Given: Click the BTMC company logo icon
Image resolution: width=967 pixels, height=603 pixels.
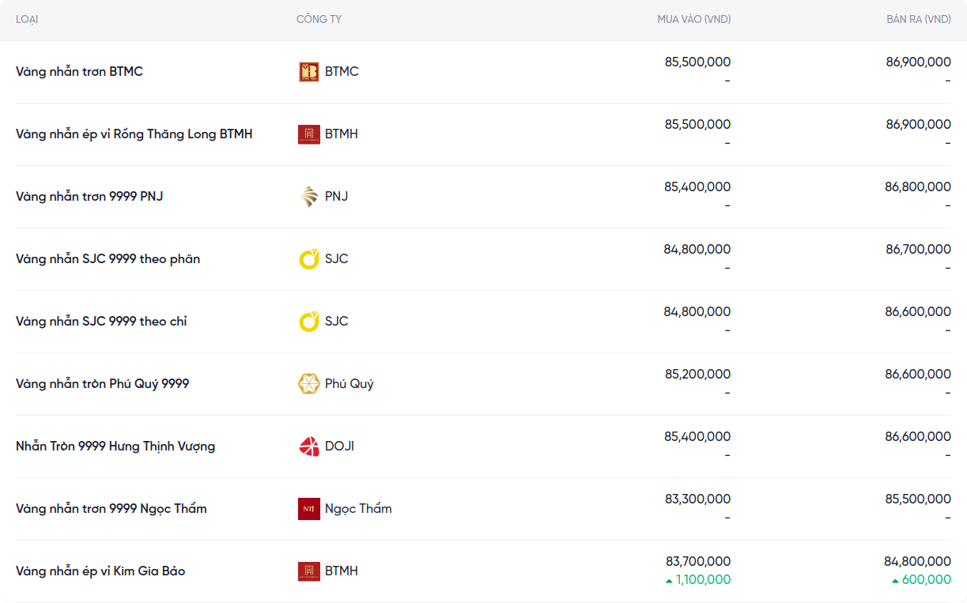Looking at the screenshot, I should [308, 72].
